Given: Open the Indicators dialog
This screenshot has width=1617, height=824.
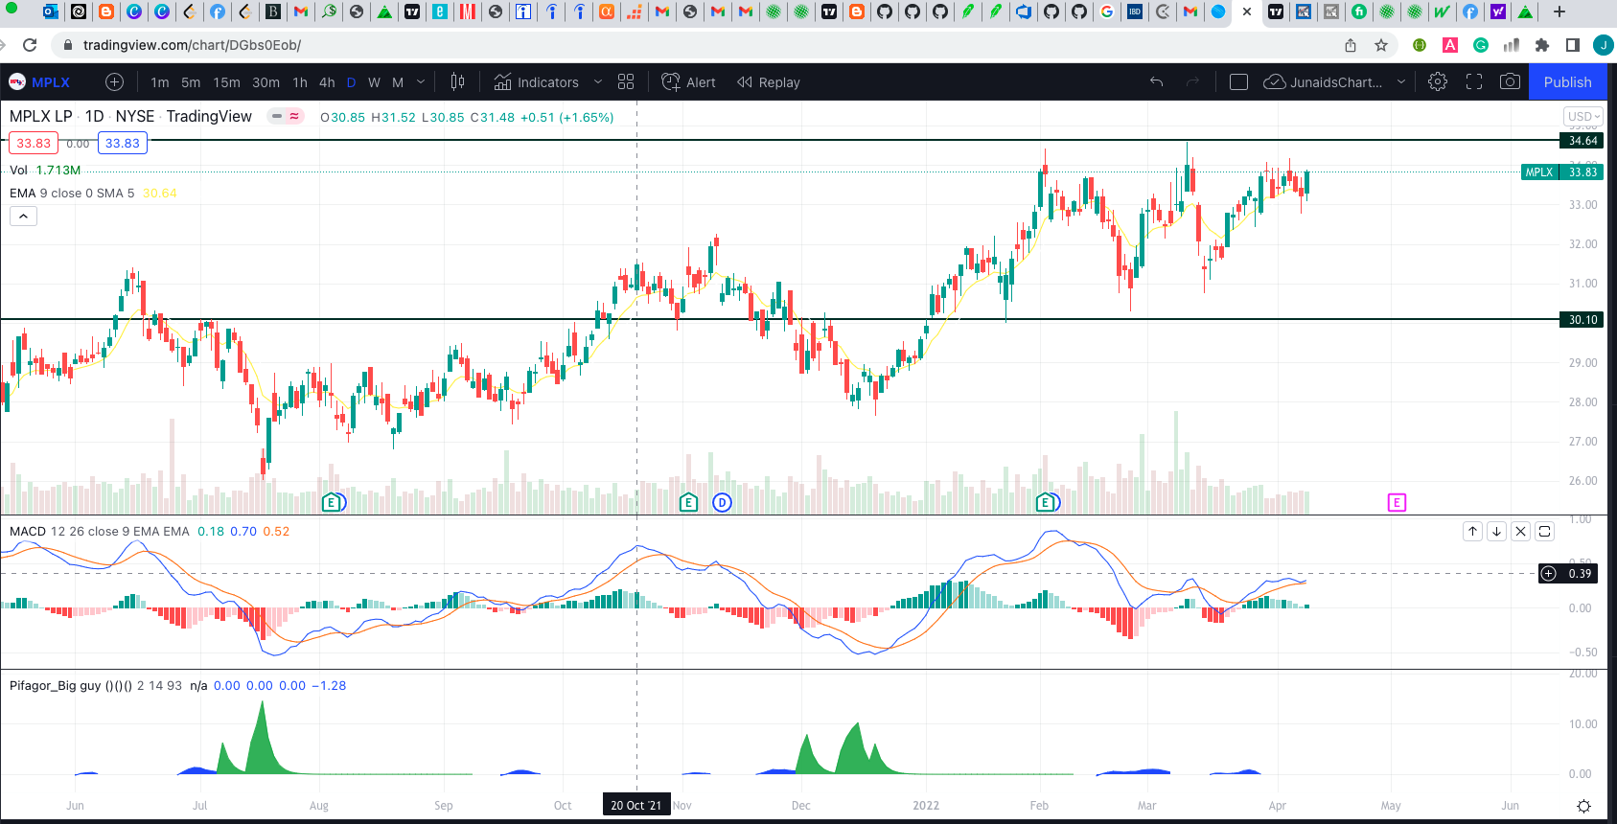Looking at the screenshot, I should [537, 82].
